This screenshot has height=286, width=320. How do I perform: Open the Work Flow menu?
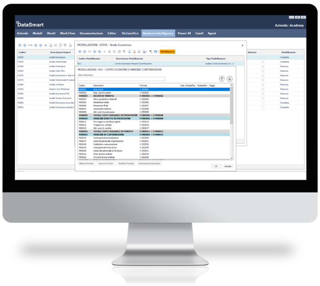pyautogui.click(x=68, y=33)
